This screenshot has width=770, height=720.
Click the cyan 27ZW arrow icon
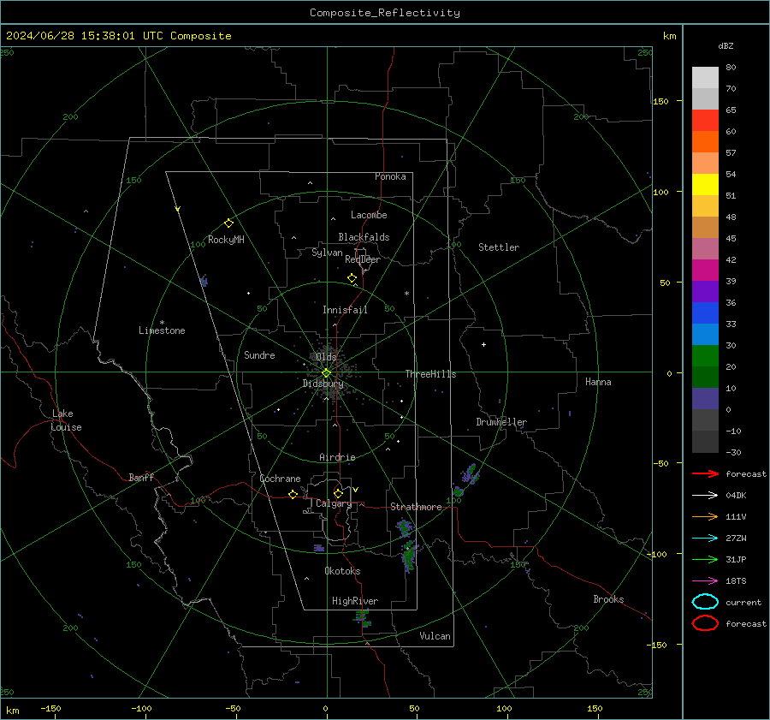pyautogui.click(x=705, y=539)
